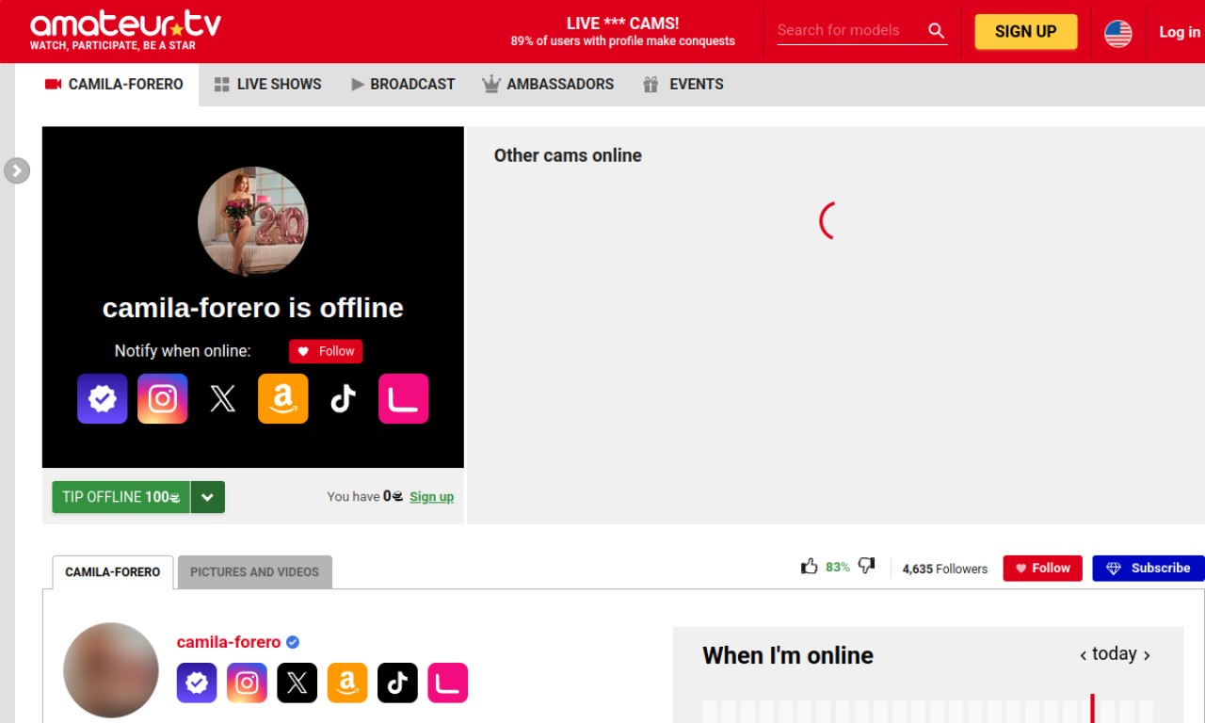Click the red marker in the online timeline
Screen dimensions: 1205x723
pyautogui.click(x=1092, y=708)
